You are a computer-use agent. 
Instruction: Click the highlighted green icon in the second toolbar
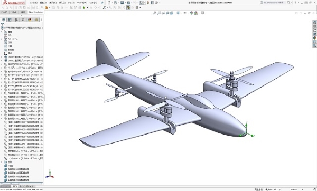pos(128,8)
